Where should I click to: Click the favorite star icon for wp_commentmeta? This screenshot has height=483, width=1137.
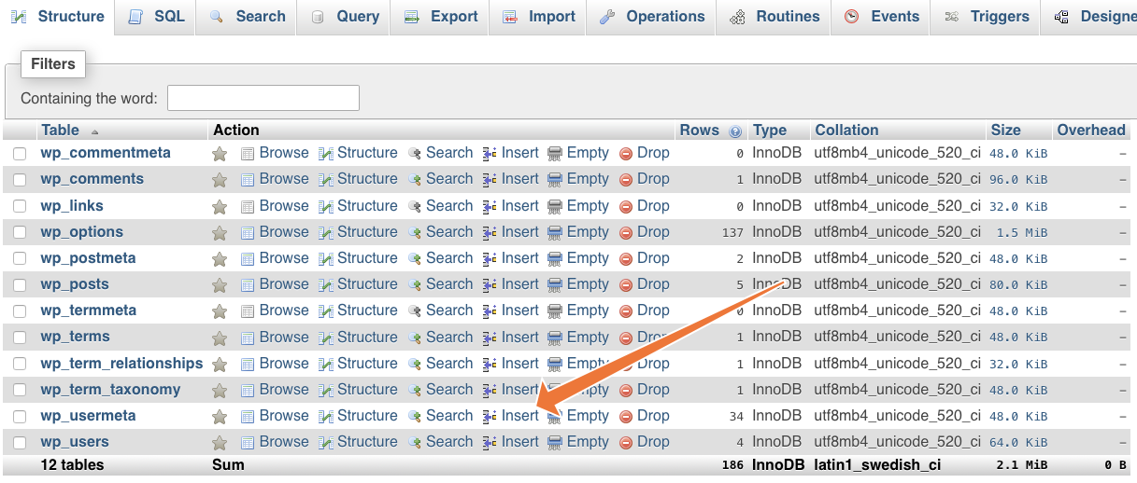pyautogui.click(x=220, y=154)
